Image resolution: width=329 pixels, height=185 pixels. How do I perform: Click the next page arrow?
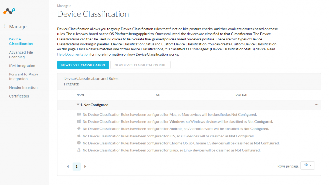click(85, 166)
